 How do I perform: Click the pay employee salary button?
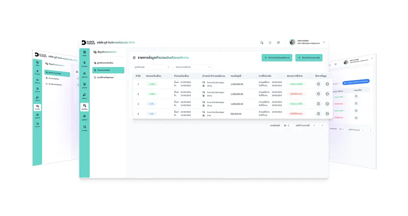coord(277,58)
